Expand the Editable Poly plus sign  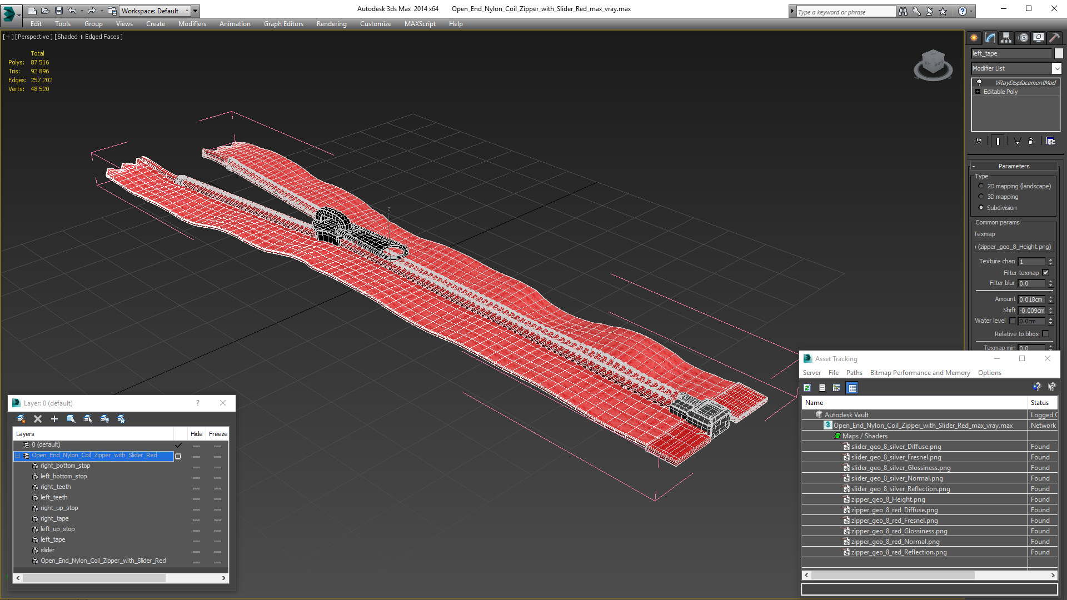coord(978,92)
